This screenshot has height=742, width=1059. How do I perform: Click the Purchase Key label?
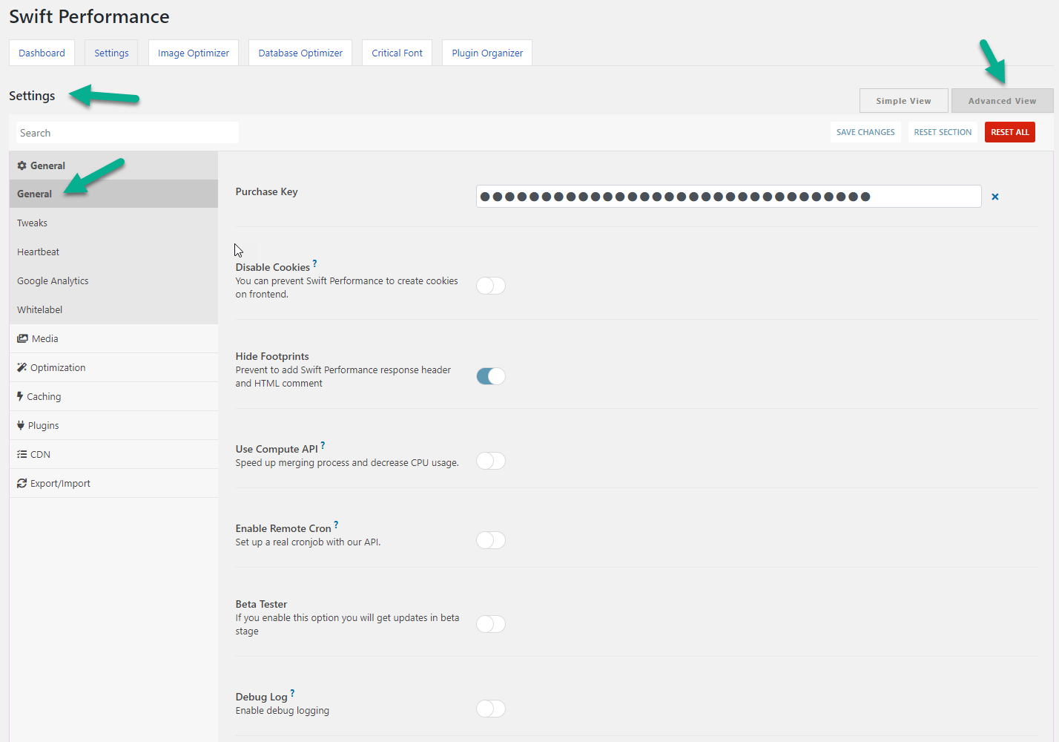pos(266,191)
